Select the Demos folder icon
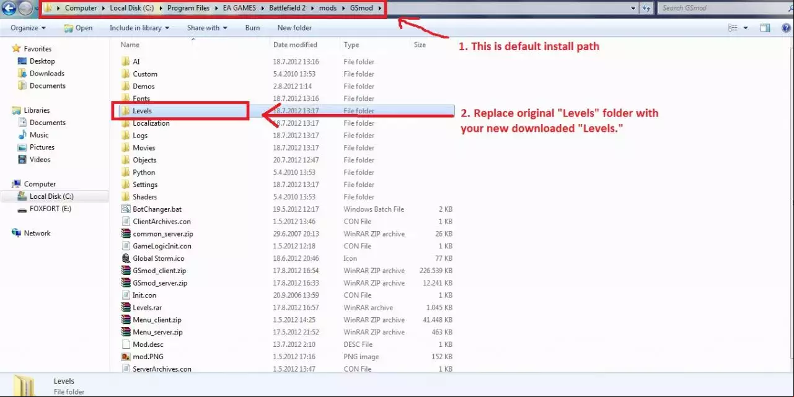This screenshot has width=794, height=397. (126, 86)
